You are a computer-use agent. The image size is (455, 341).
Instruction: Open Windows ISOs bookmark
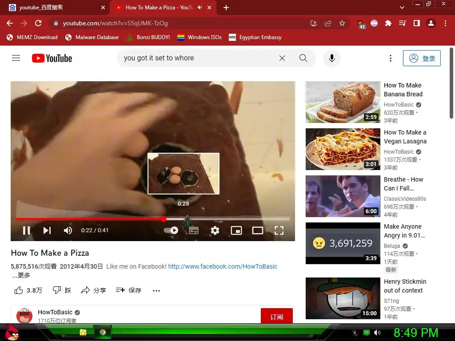pos(200,37)
